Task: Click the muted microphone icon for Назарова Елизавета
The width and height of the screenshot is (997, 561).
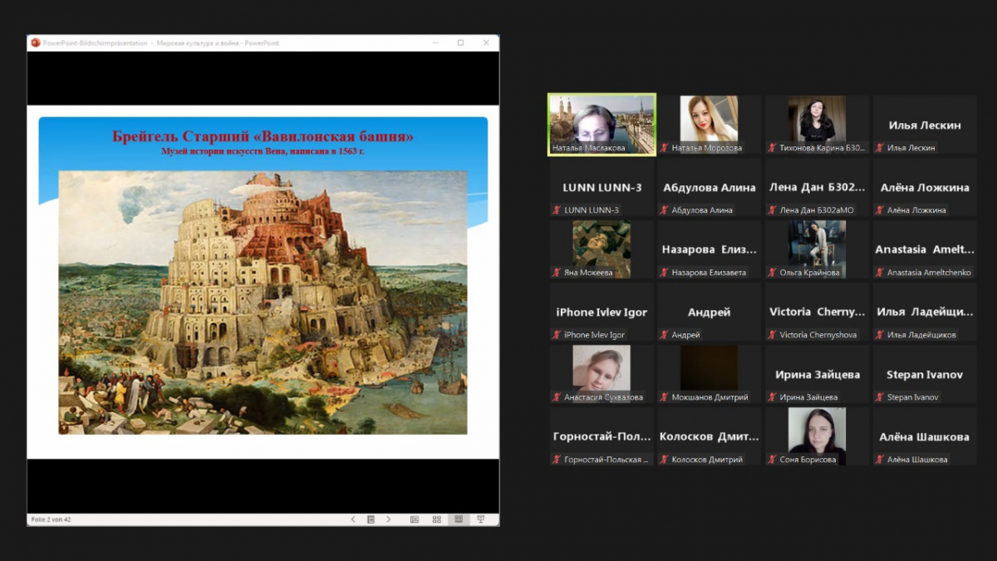Action: (665, 273)
